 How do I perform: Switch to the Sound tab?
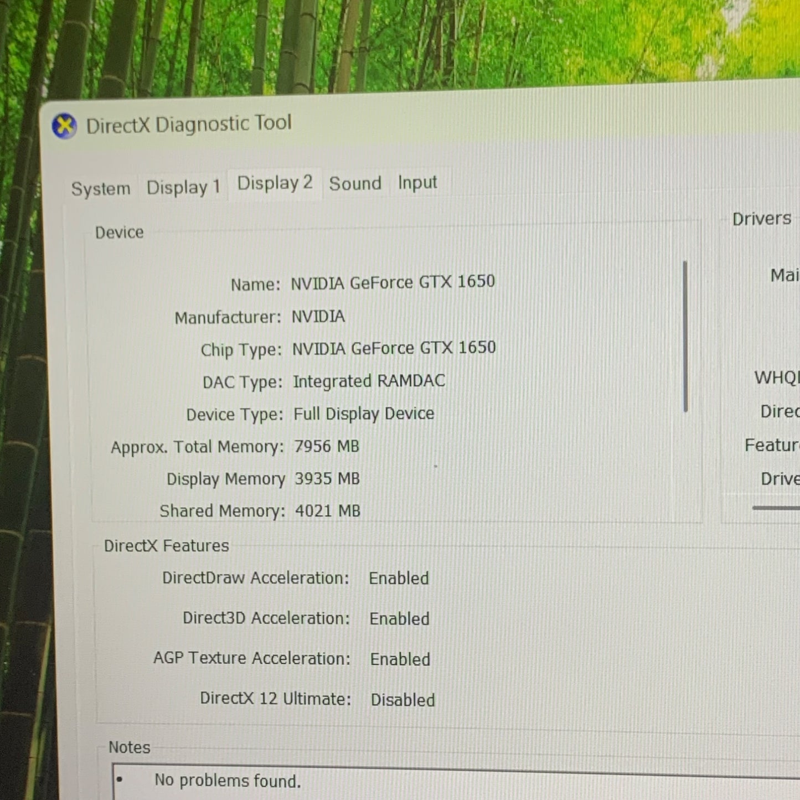[355, 183]
